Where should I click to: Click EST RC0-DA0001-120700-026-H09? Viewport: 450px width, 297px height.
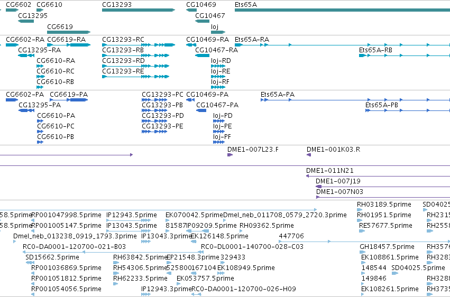coord(196,294)
